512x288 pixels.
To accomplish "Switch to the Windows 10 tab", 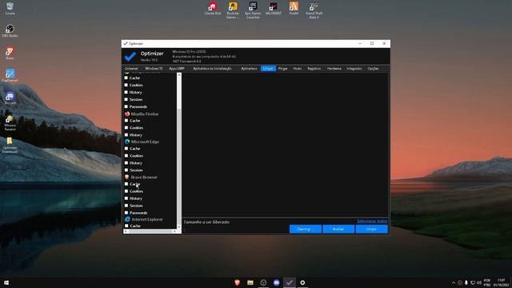I will pos(154,69).
